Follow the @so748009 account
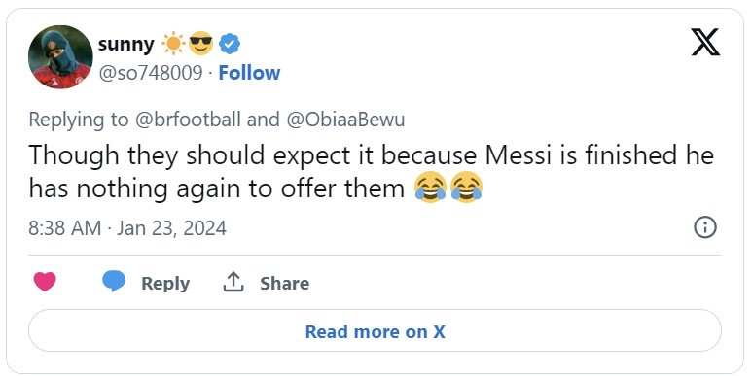Image resolution: width=752 pixels, height=376 pixels. point(249,73)
